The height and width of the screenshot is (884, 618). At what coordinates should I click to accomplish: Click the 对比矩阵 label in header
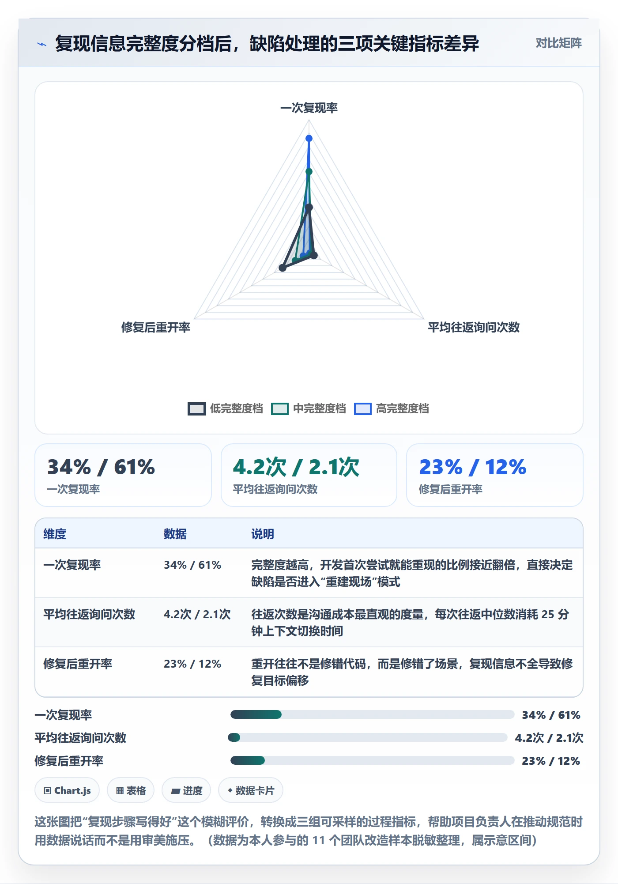[558, 43]
